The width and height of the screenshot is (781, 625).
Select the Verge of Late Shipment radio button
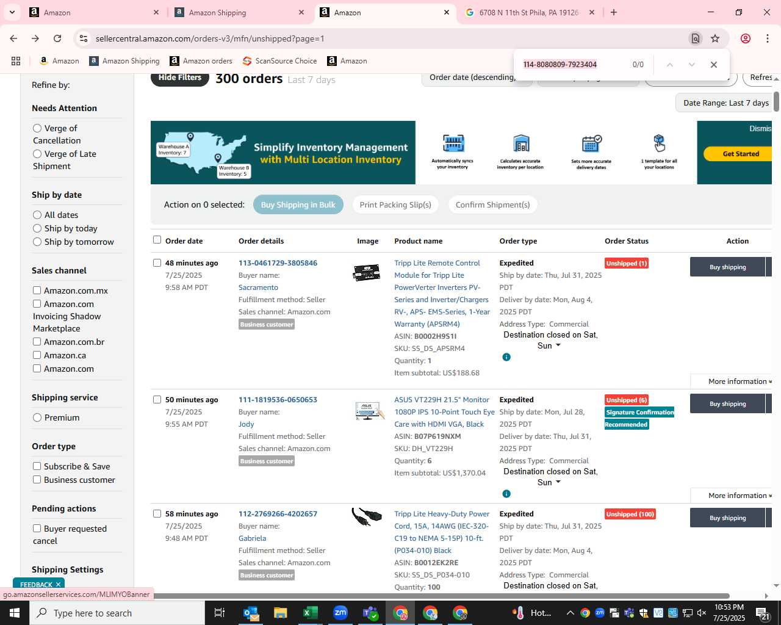tap(37, 154)
